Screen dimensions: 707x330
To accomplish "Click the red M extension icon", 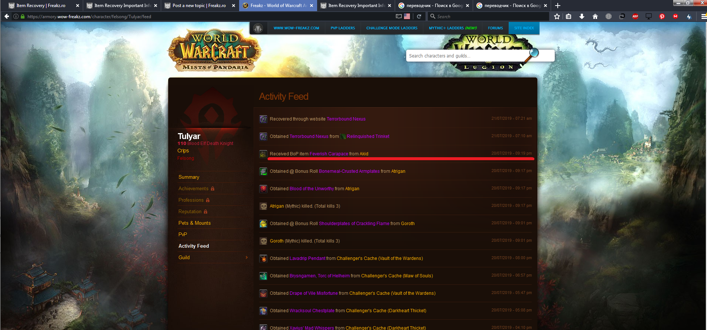I will pos(675,16).
